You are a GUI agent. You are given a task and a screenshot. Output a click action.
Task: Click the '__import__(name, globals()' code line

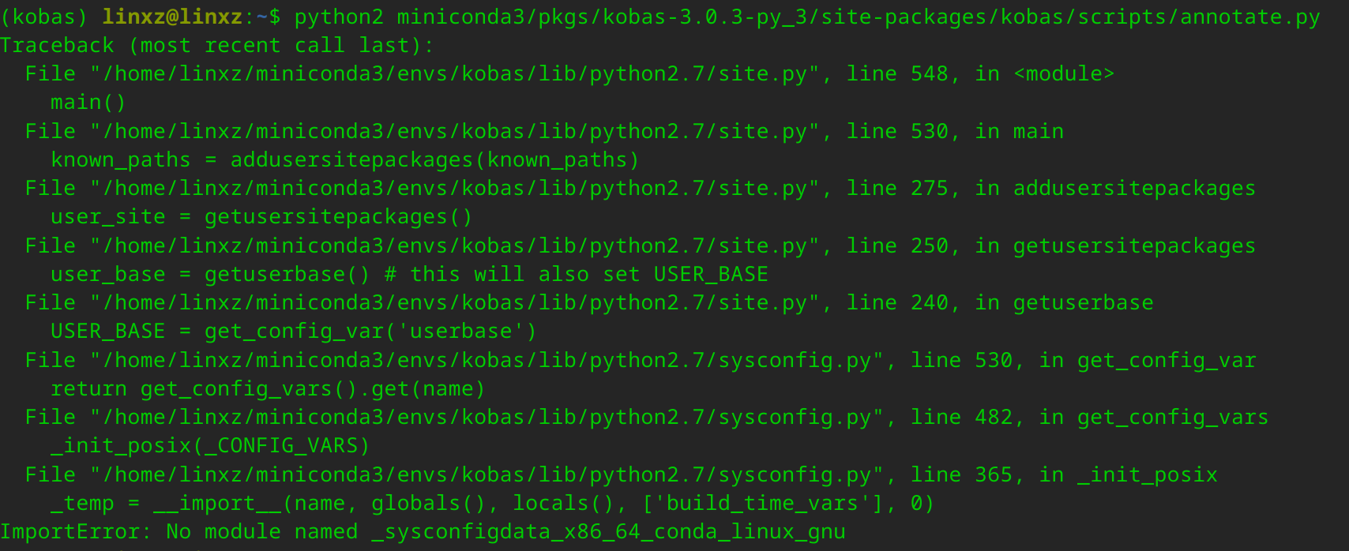[492, 504]
